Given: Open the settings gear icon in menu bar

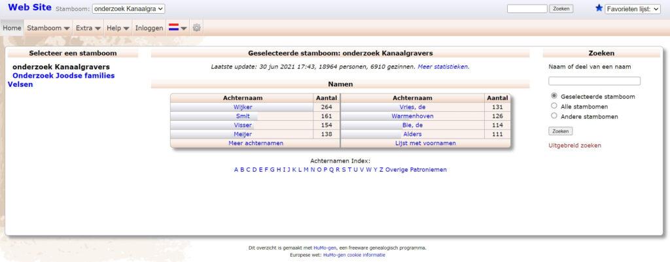Looking at the screenshot, I should [196, 28].
